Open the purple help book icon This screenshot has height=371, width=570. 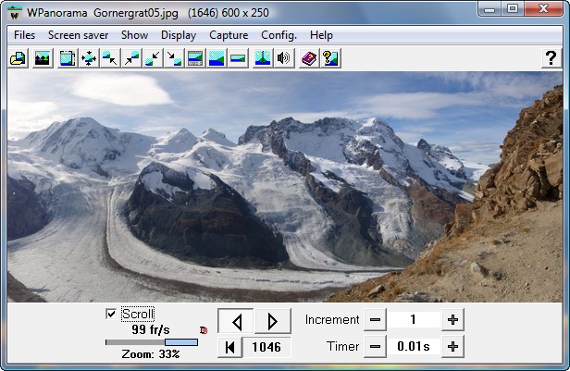[x=309, y=58]
